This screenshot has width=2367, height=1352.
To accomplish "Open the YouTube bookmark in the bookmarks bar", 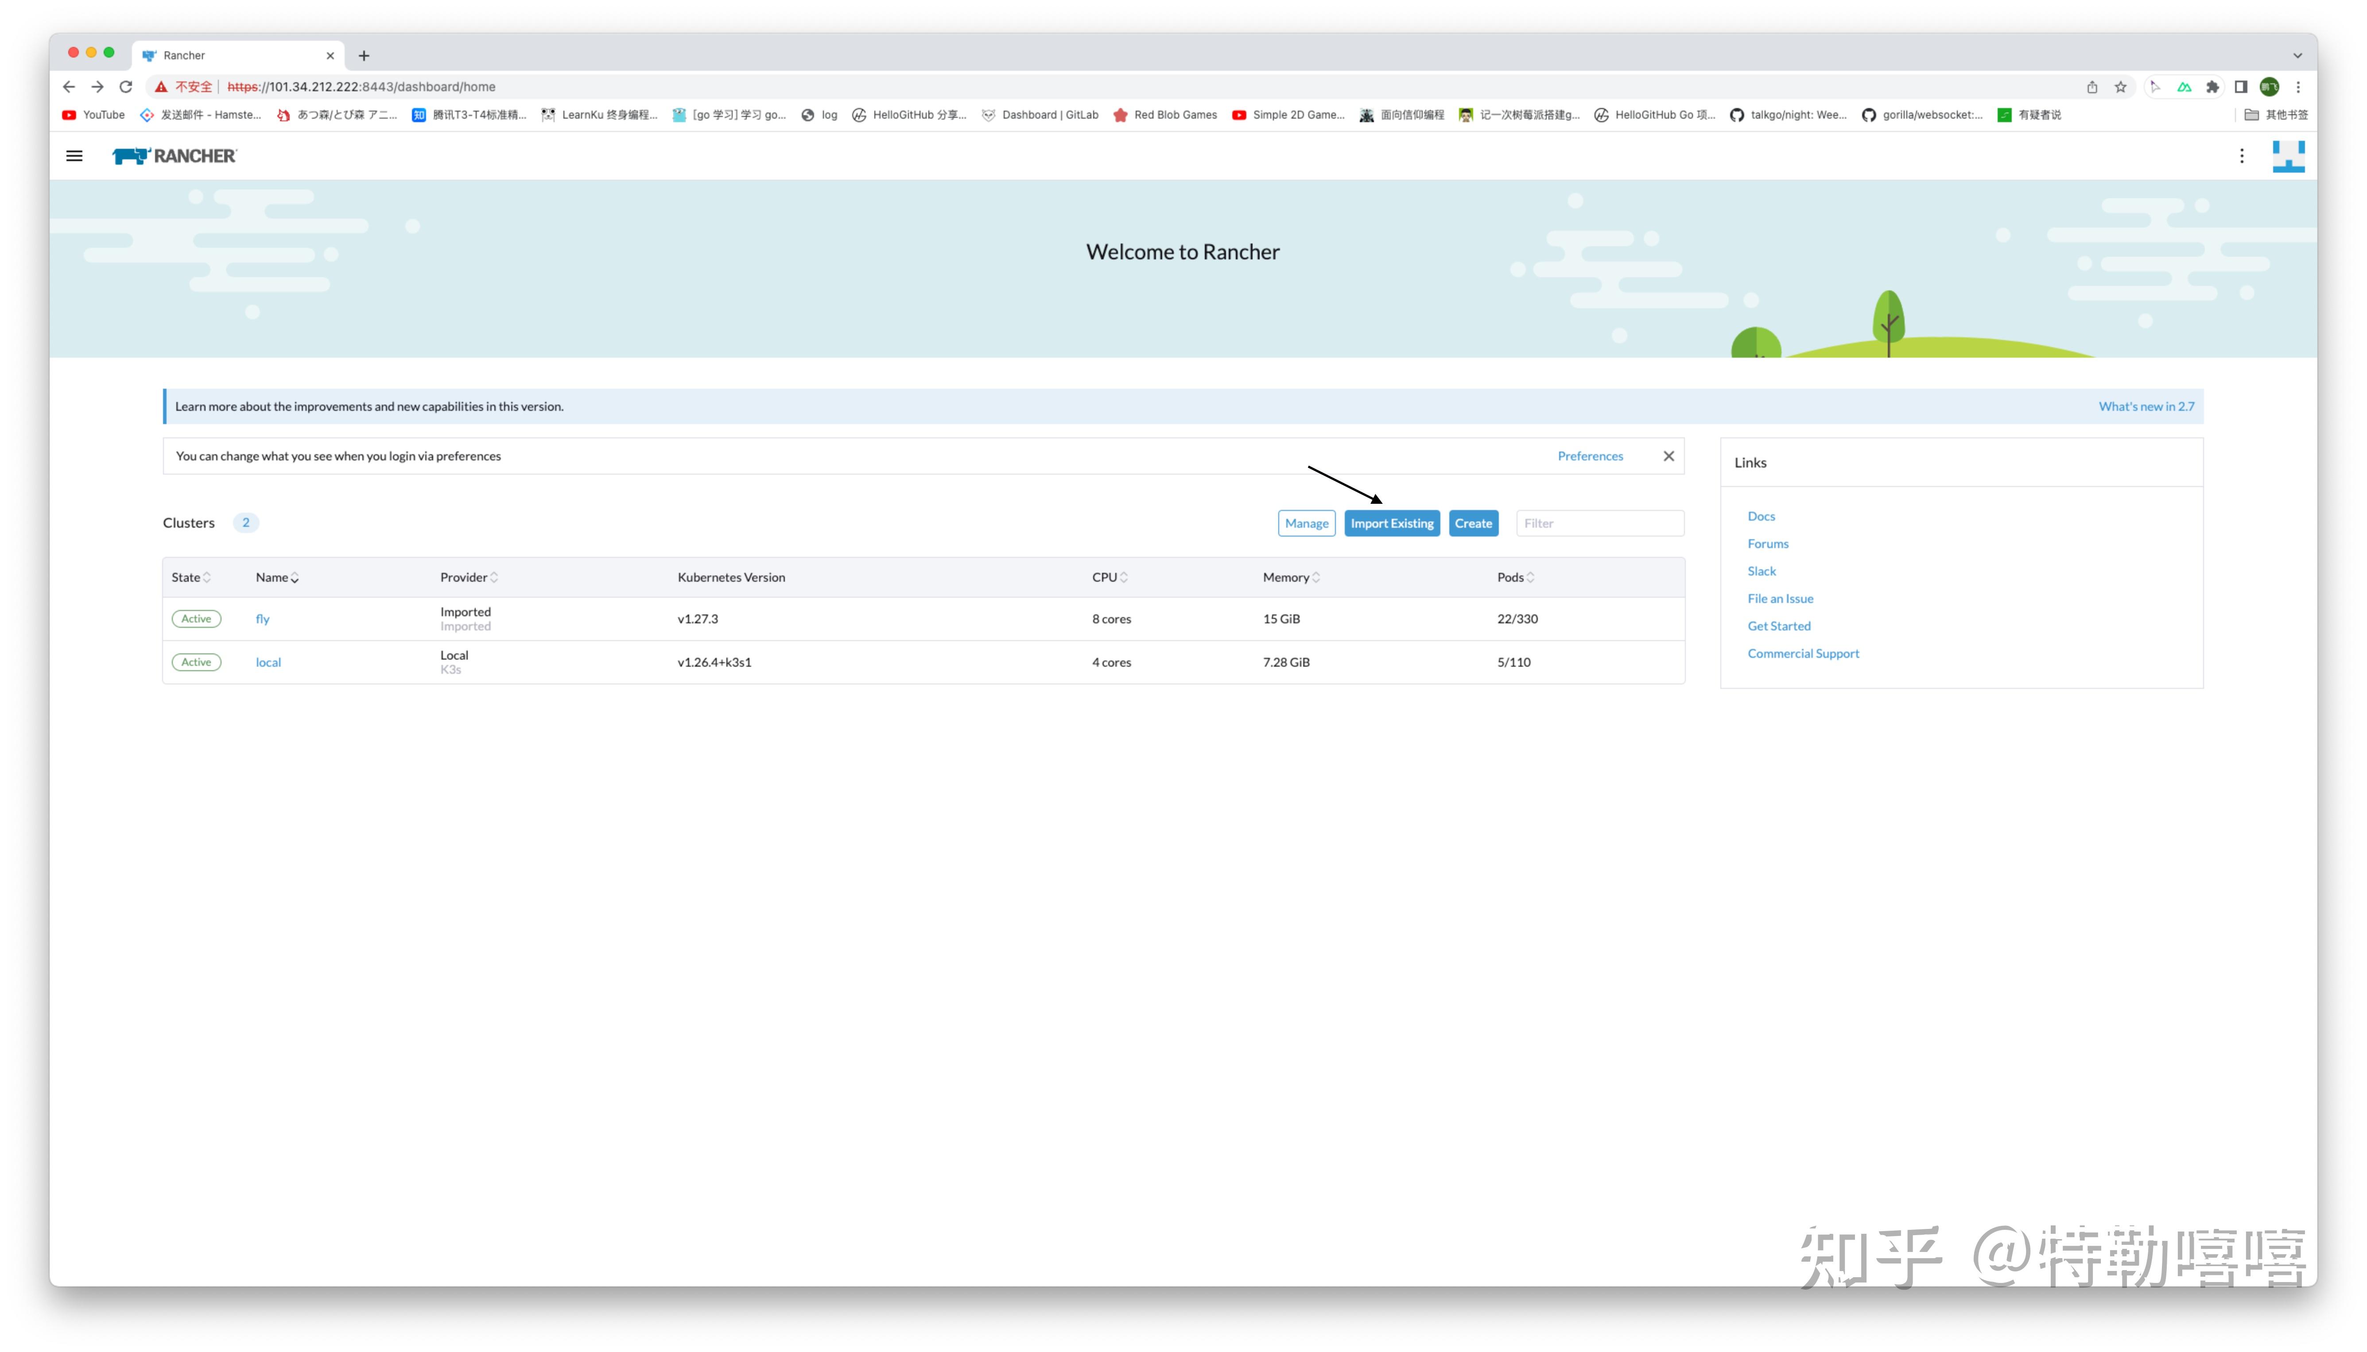I will point(93,115).
